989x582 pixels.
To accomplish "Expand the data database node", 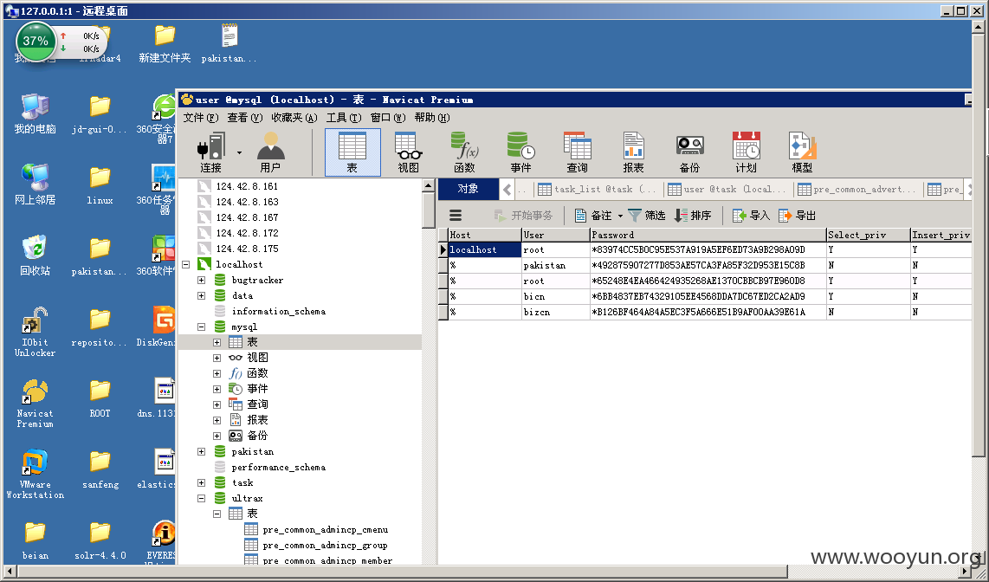I will tap(201, 295).
